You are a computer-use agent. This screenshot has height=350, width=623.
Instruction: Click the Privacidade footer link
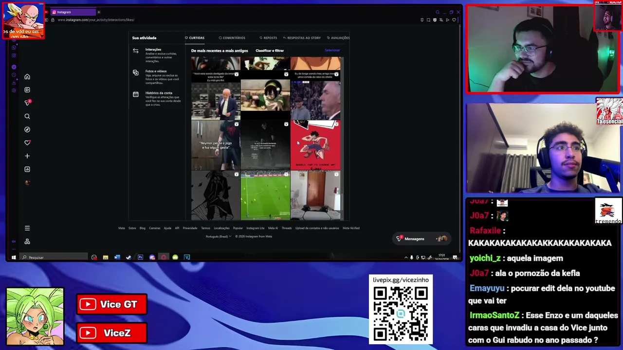(190, 228)
